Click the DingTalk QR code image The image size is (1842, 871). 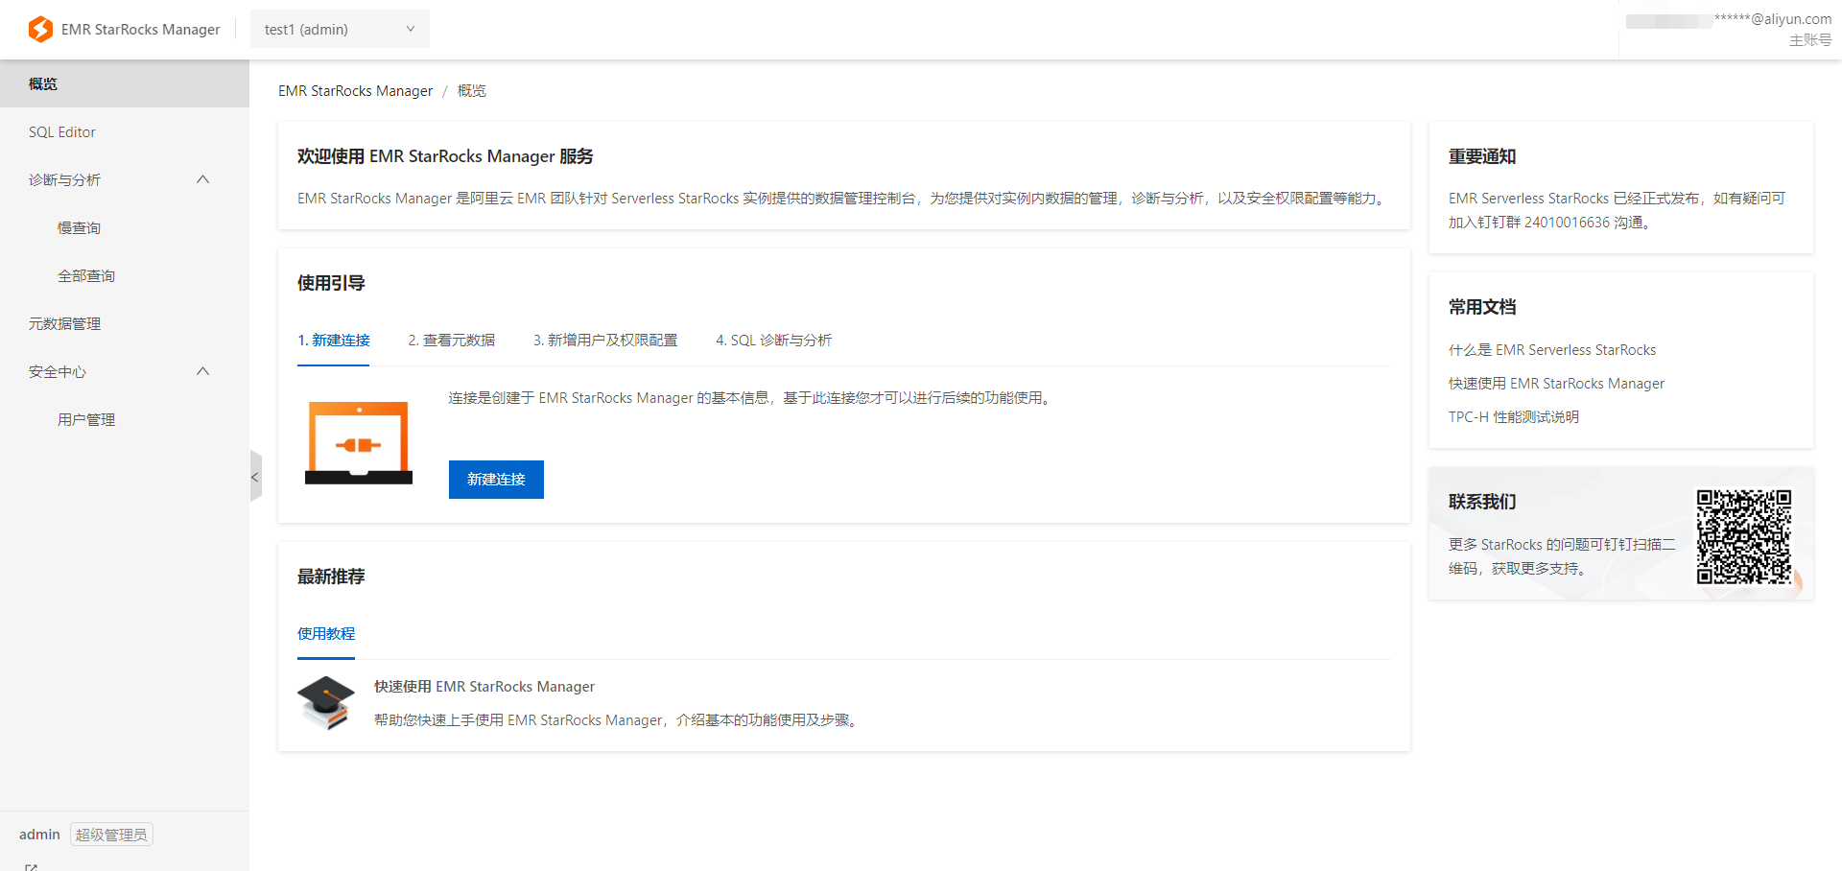click(1743, 536)
